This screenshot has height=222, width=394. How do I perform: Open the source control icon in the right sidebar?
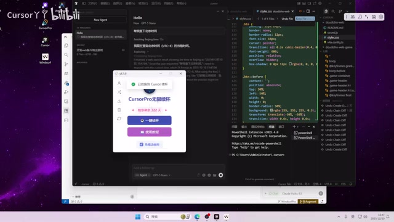pyautogui.click(x=340, y=11)
